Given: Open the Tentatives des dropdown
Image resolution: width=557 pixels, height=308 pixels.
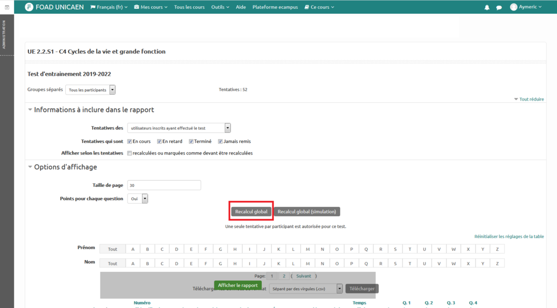Looking at the screenshot, I should (x=179, y=128).
